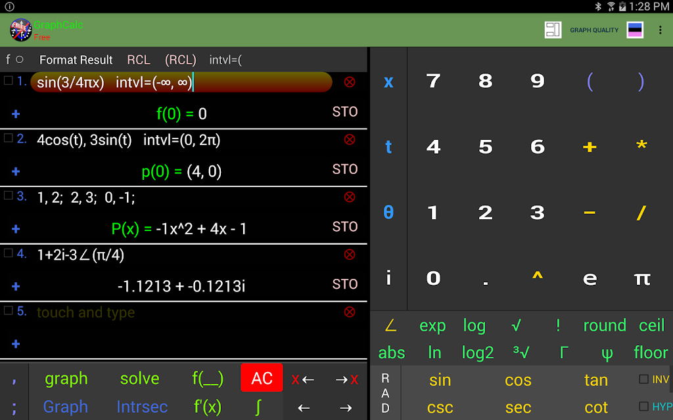Store entry 4 result with STO
673x420 pixels.
[345, 284]
